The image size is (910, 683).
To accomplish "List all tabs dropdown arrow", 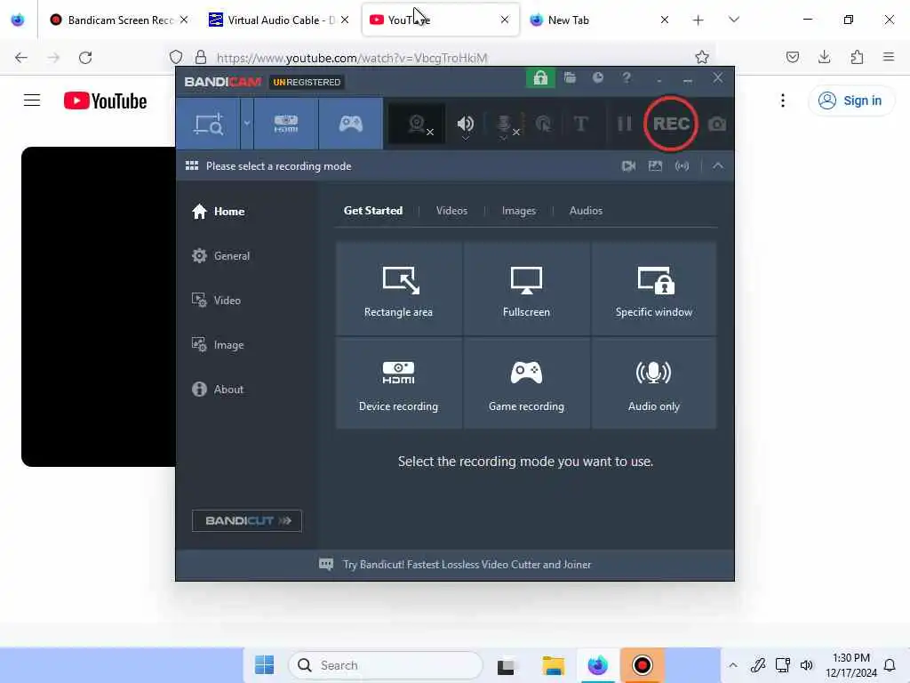I will (x=734, y=20).
